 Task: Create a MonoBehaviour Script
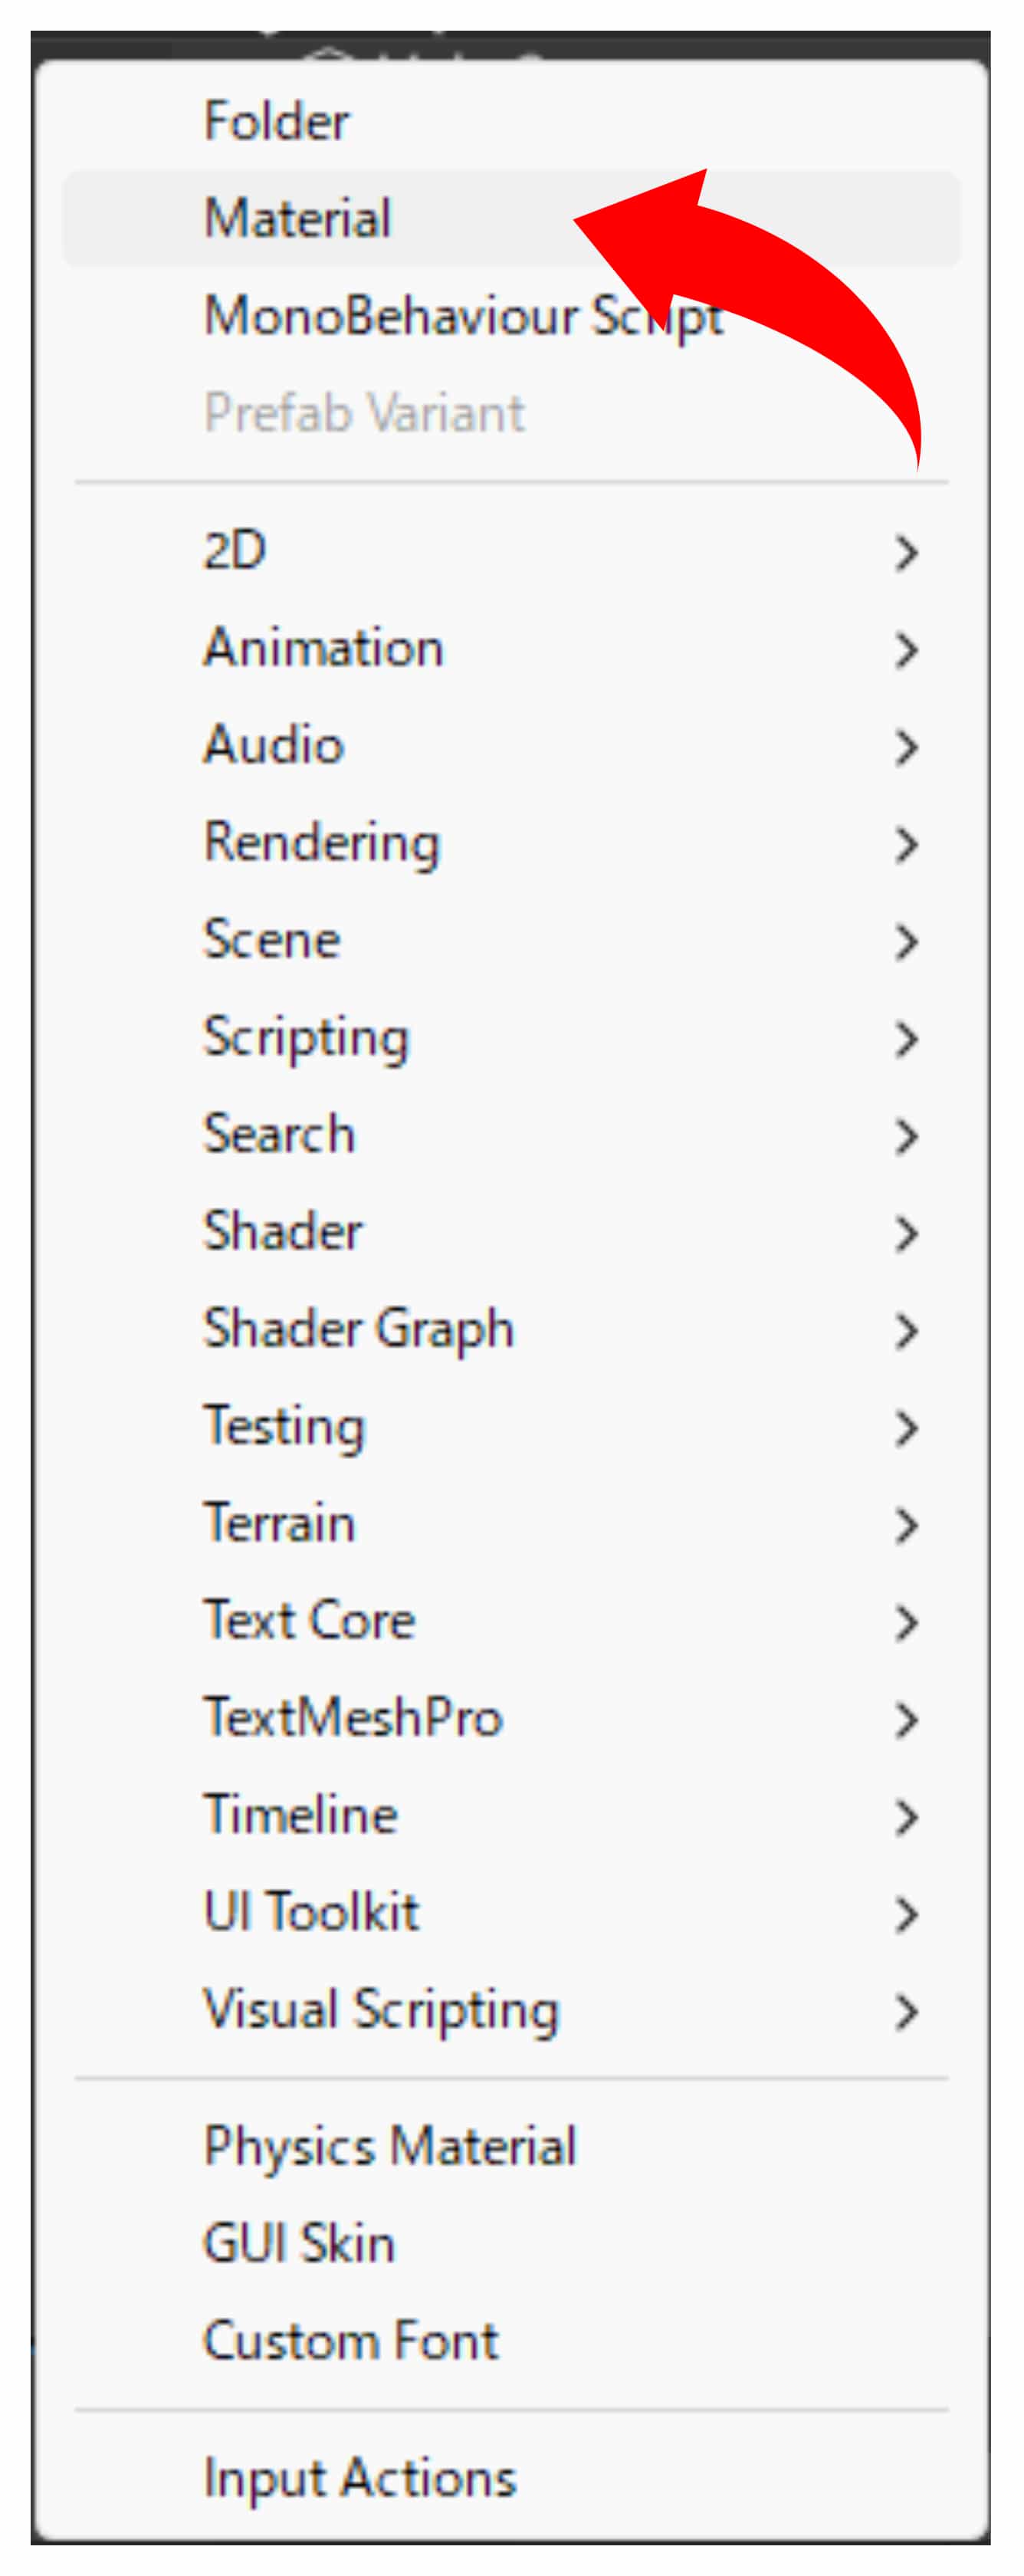(400, 316)
